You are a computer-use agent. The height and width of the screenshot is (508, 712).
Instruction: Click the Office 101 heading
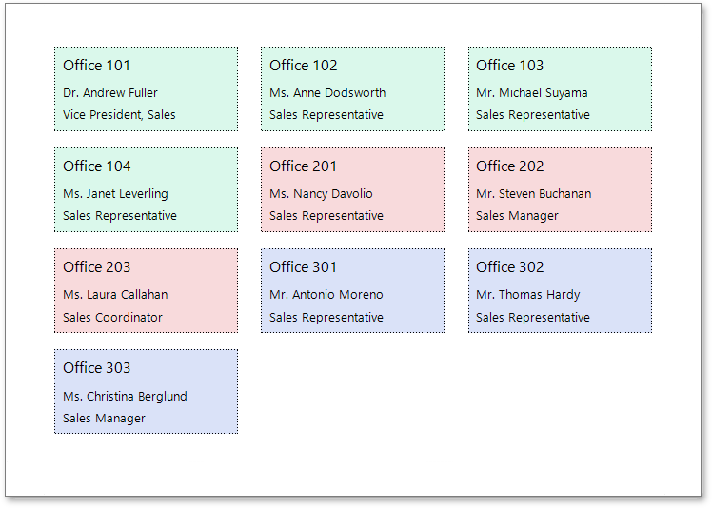(97, 66)
